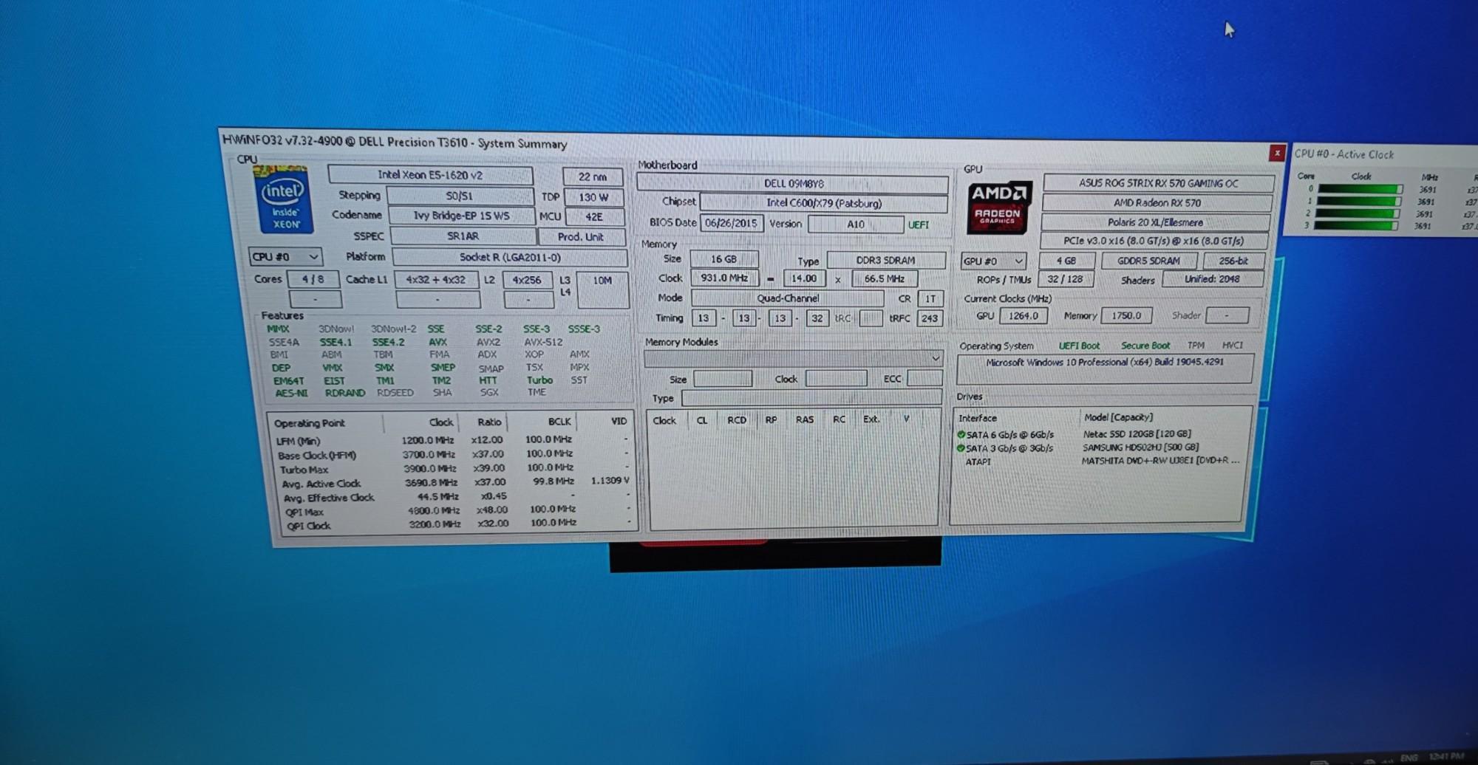This screenshot has height=765, width=1478.
Task: Click the Ivy Bridge-EP 1S WS codename field
Action: [461, 216]
